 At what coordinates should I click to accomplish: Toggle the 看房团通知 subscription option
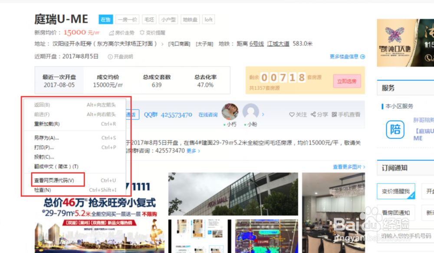coord(396,213)
